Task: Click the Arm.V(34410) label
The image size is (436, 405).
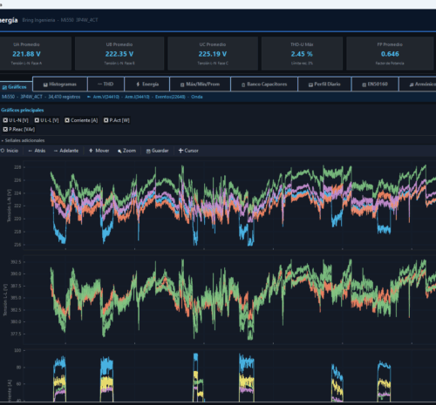Action: (x=106, y=97)
